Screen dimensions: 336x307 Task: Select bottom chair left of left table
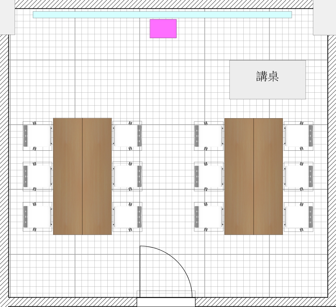[37, 217]
